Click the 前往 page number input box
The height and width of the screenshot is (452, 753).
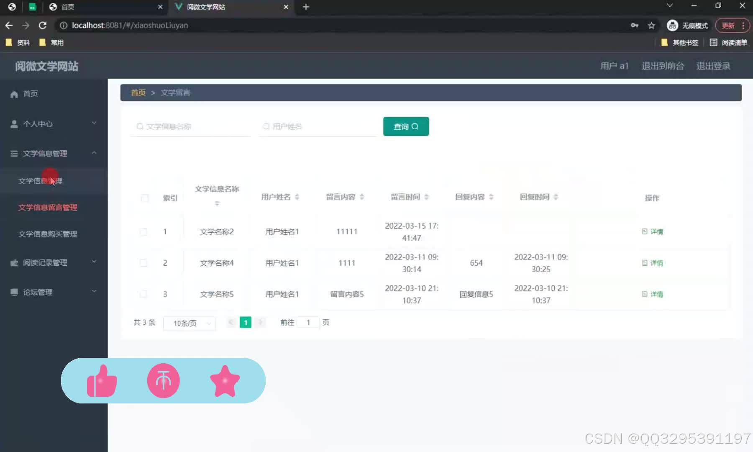click(x=308, y=322)
